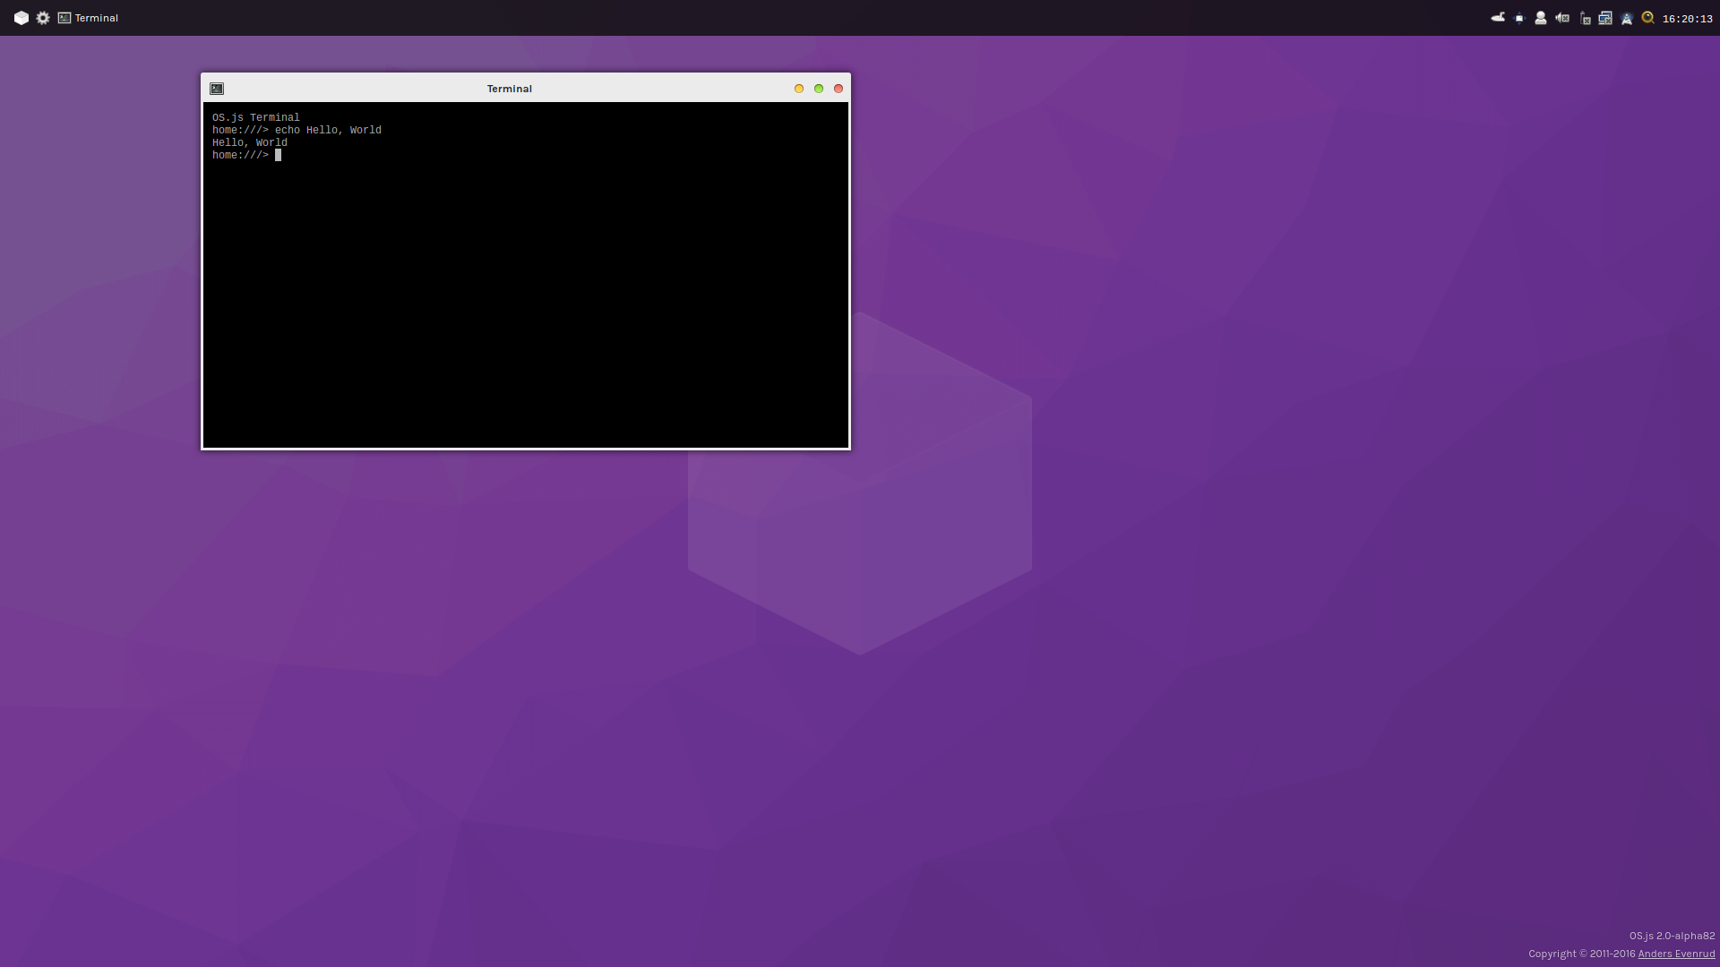Open the user account tray icon
Image resolution: width=1720 pixels, height=967 pixels.
(x=1541, y=18)
